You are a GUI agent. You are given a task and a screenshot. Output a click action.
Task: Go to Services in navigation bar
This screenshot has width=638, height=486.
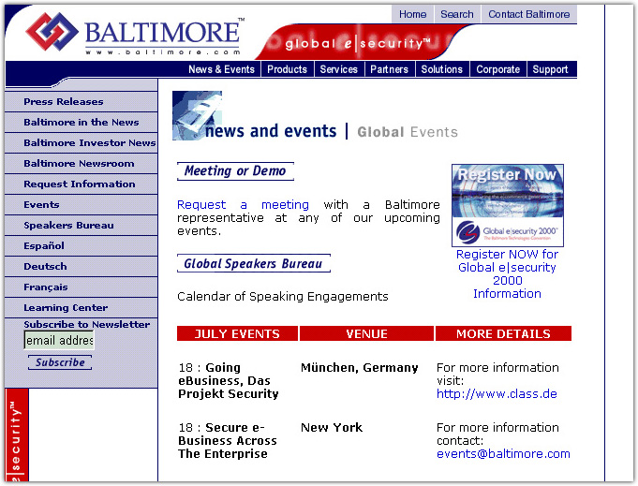[338, 69]
